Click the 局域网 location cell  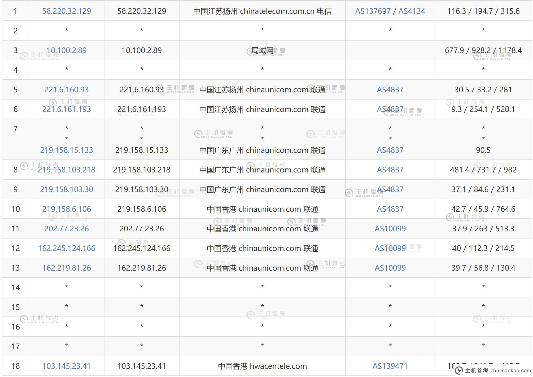tap(262, 50)
